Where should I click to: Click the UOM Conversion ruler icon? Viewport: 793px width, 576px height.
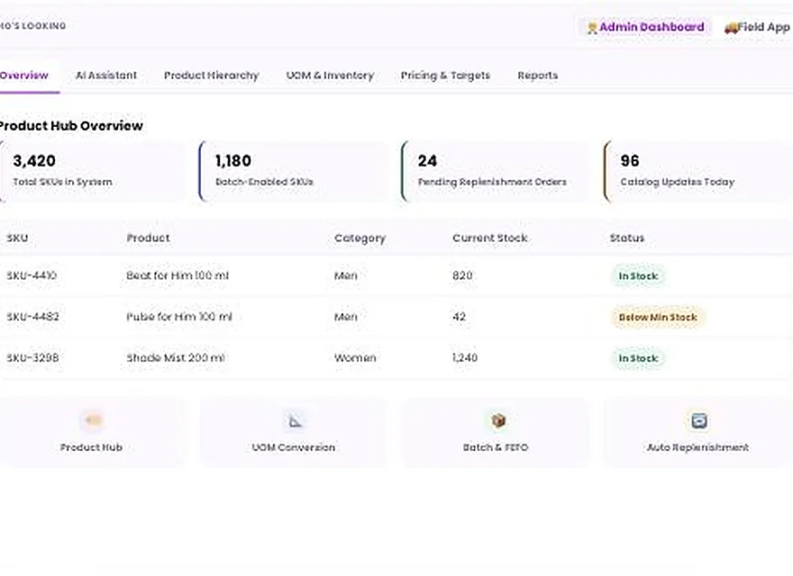pos(295,420)
